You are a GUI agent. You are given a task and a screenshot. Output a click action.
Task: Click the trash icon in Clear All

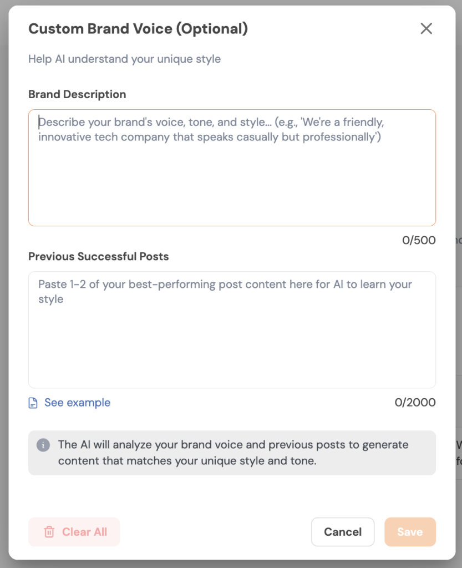[x=49, y=532]
